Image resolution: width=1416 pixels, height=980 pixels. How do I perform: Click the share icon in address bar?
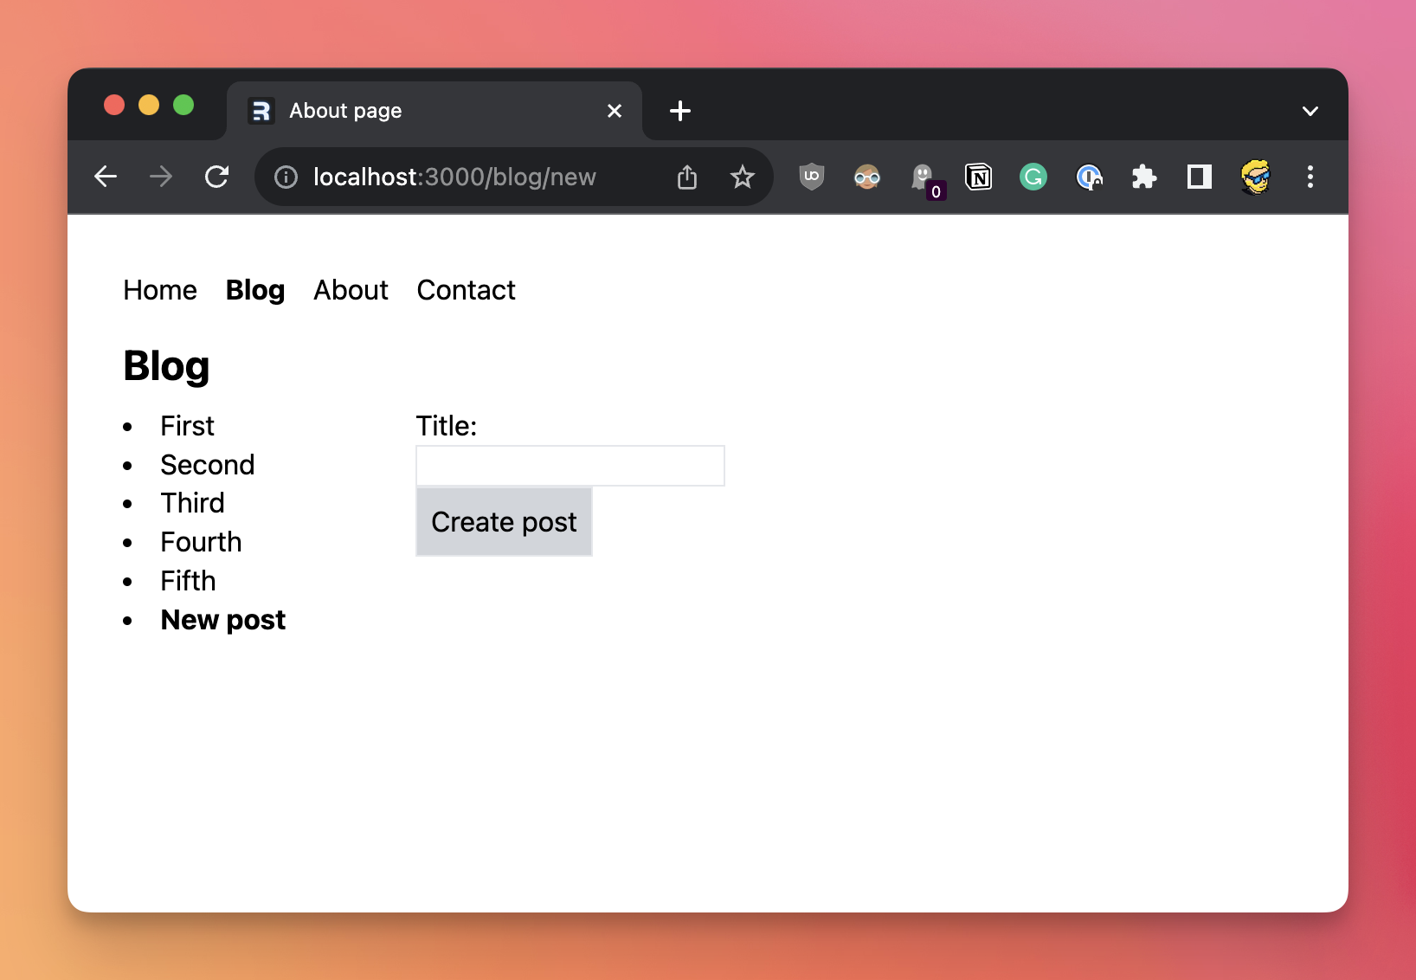(686, 177)
